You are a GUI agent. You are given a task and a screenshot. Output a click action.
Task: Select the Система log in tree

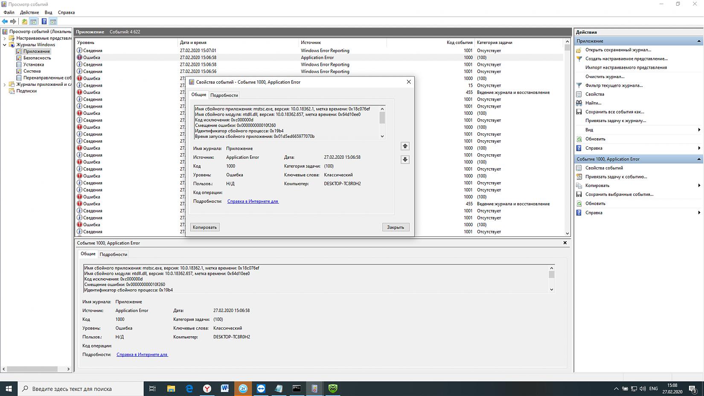point(32,71)
